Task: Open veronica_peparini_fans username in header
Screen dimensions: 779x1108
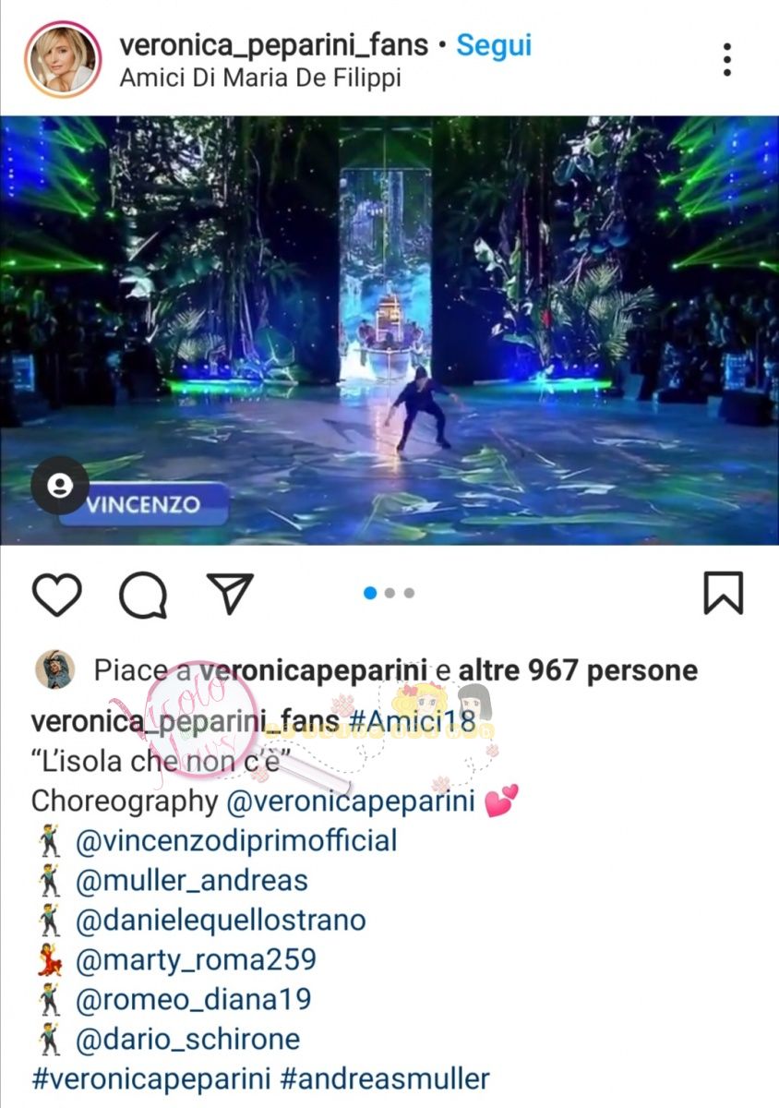Action: click(x=274, y=44)
